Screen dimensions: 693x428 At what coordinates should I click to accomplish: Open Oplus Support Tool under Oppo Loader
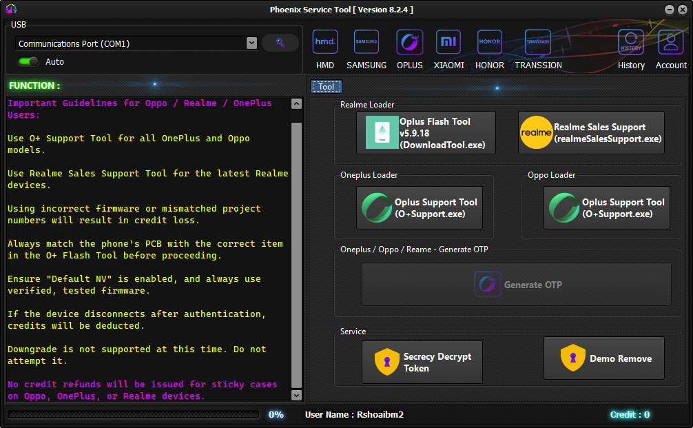pyautogui.click(x=606, y=207)
